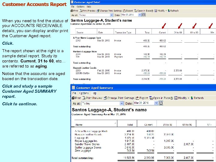Open calendar picker in Customer Aged Detail window
Screen dimensions: 216x162
coord(143,15)
